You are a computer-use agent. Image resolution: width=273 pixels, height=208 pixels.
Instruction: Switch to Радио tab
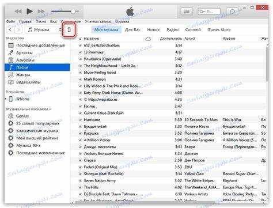click(172, 30)
